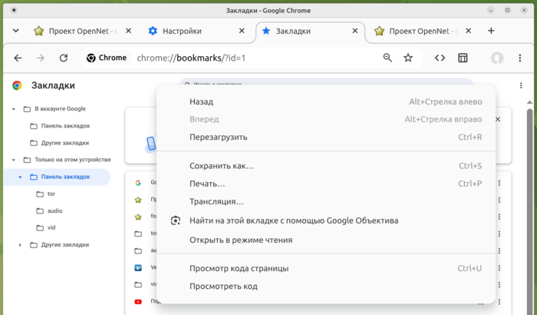Collapse the В аккаунте Google tree node

pyautogui.click(x=14, y=109)
